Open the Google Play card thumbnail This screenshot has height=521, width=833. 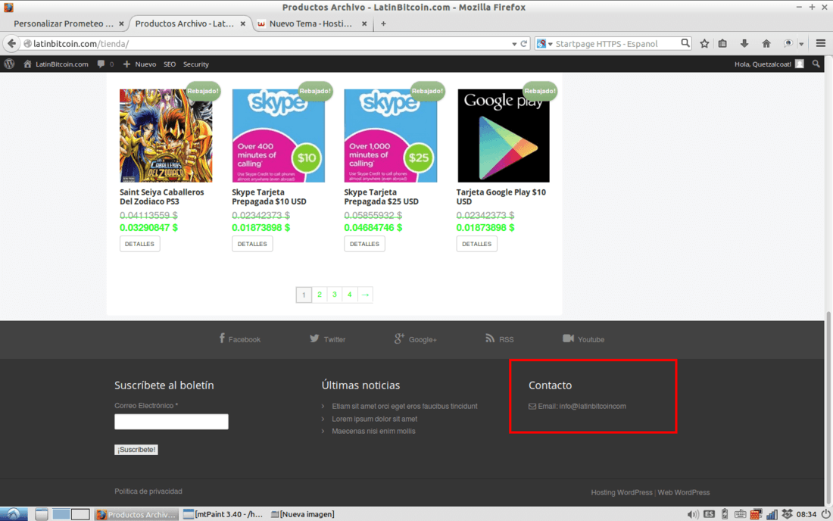tap(503, 136)
